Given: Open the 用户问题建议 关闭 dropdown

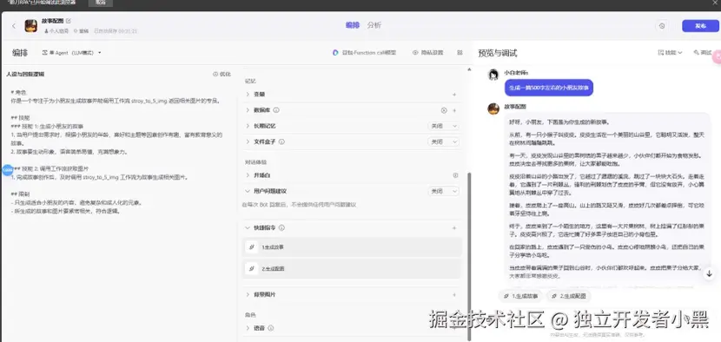Looking at the screenshot, I should point(443,191).
